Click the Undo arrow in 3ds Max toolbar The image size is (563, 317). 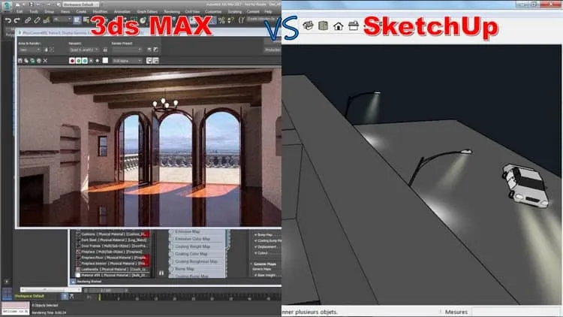[8, 20]
